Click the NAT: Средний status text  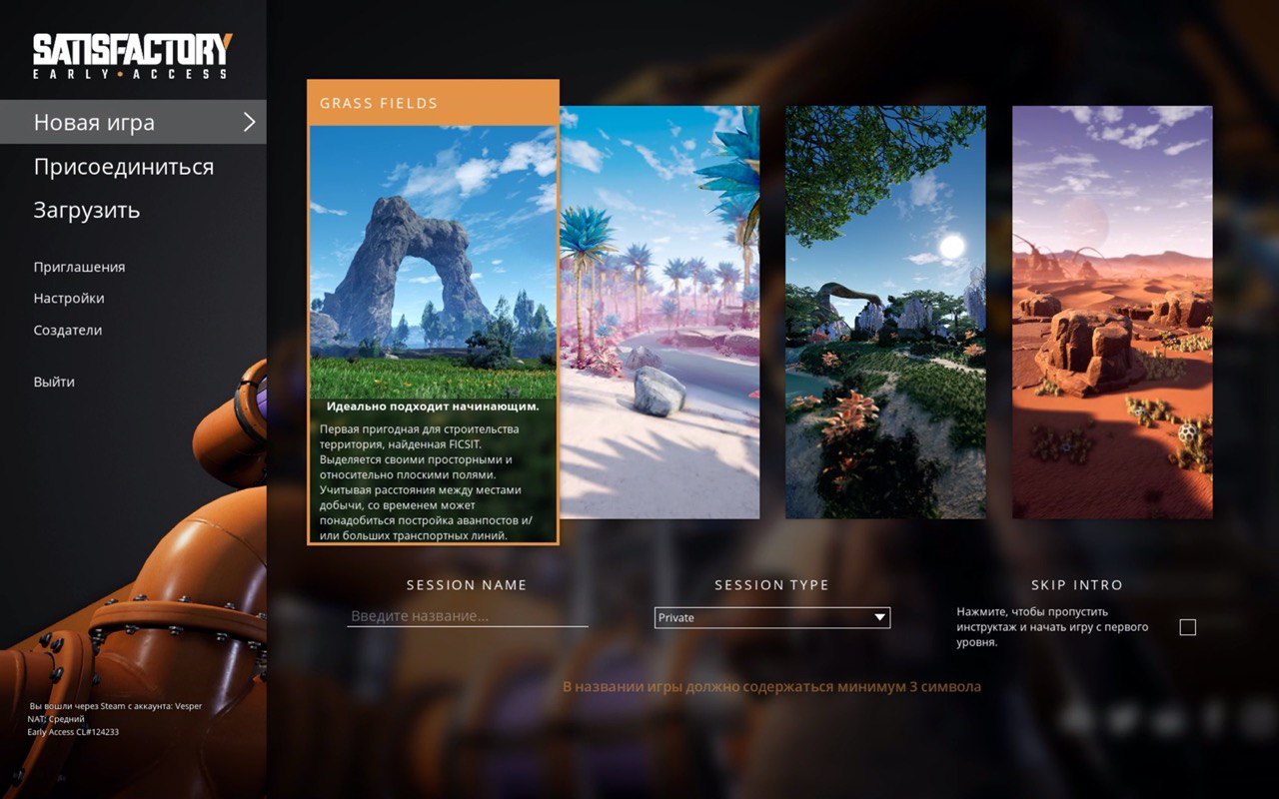point(57,719)
